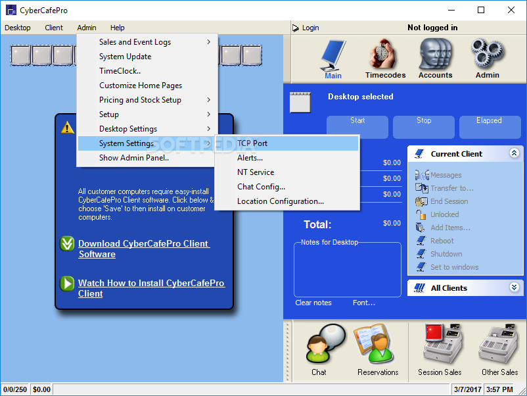Click the Current Client computer icon

coord(419,154)
